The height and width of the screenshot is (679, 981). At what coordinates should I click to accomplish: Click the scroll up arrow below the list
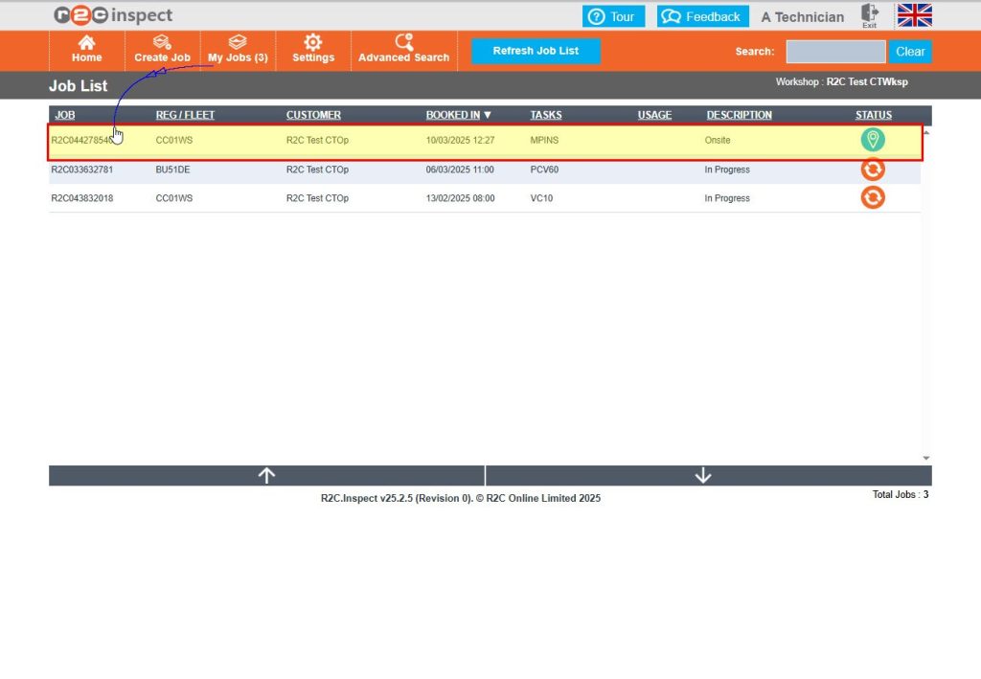pyautogui.click(x=266, y=474)
